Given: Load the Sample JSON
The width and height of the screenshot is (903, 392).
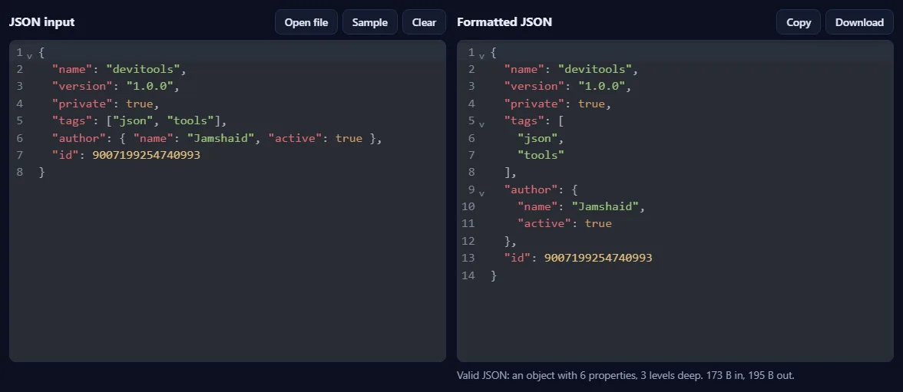Looking at the screenshot, I should 370,22.
